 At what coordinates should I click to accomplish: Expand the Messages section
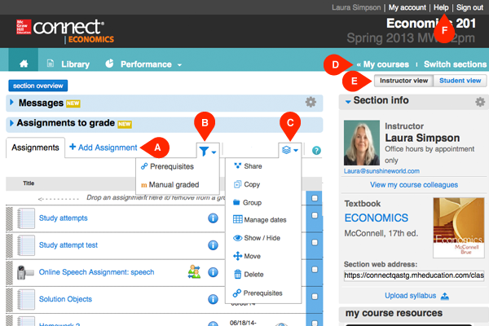click(11, 102)
